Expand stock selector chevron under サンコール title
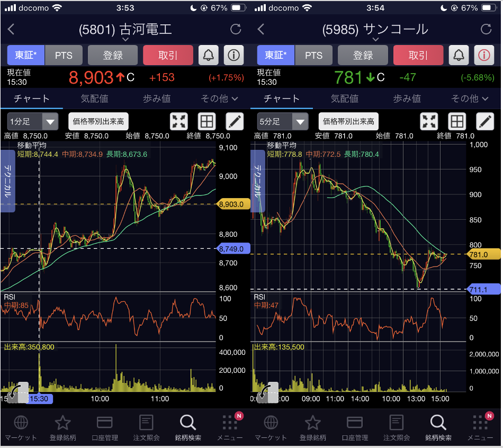503x448 pixels. 375,39
